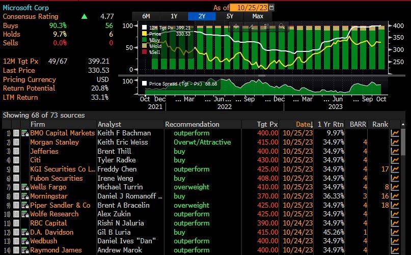Image resolution: width=411 pixels, height=255 pixels.
Task: Toggle the green %Buy legend swatch
Action: coord(144,40)
